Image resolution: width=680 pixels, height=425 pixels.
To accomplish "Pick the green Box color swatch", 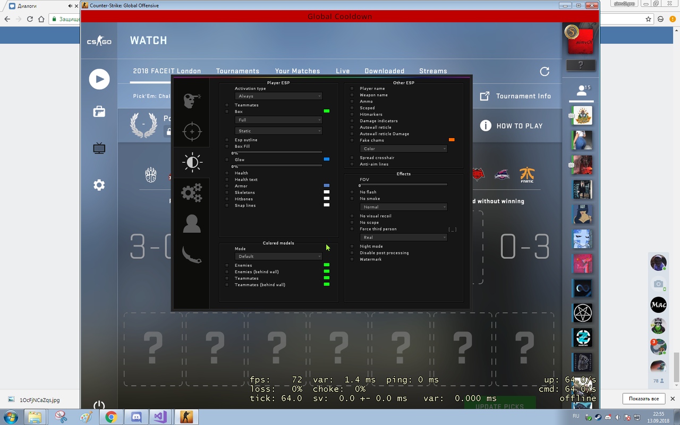I will 327,111.
